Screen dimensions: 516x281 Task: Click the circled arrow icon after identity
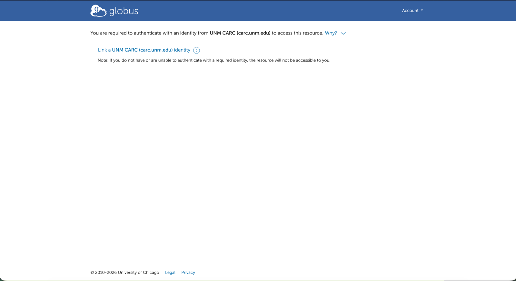196,50
